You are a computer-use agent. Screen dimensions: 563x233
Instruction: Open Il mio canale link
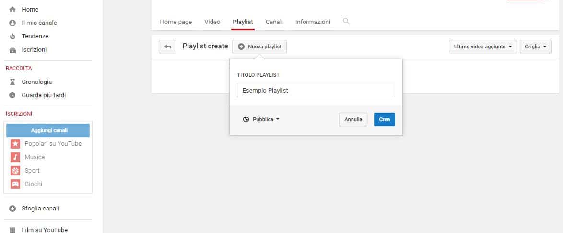point(39,23)
